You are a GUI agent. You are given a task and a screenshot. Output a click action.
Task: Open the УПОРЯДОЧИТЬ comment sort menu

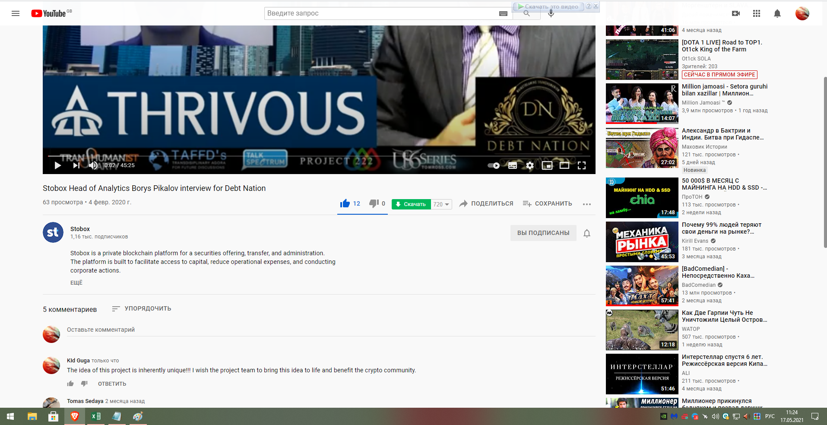(x=141, y=308)
